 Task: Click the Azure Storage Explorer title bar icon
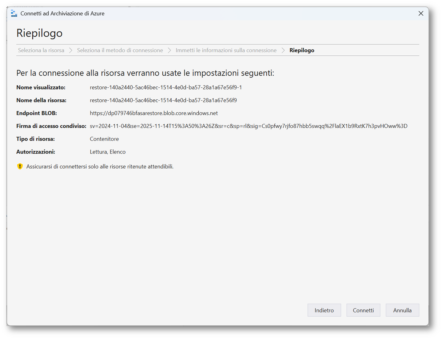(14, 14)
